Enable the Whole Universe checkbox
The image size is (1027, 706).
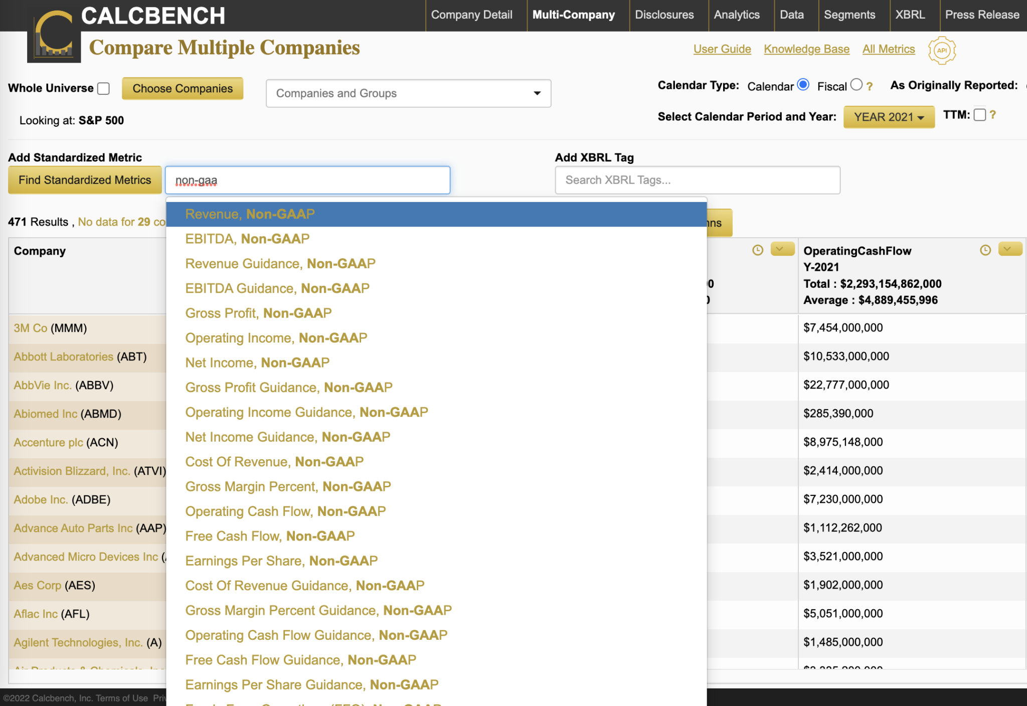pos(104,88)
